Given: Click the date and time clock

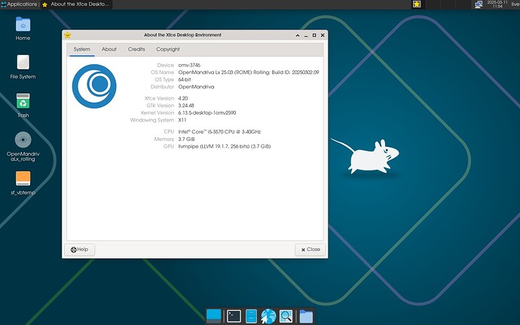Looking at the screenshot, I should [497, 5].
